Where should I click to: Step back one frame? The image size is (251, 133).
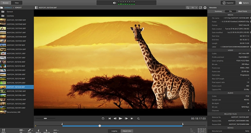click(115, 119)
